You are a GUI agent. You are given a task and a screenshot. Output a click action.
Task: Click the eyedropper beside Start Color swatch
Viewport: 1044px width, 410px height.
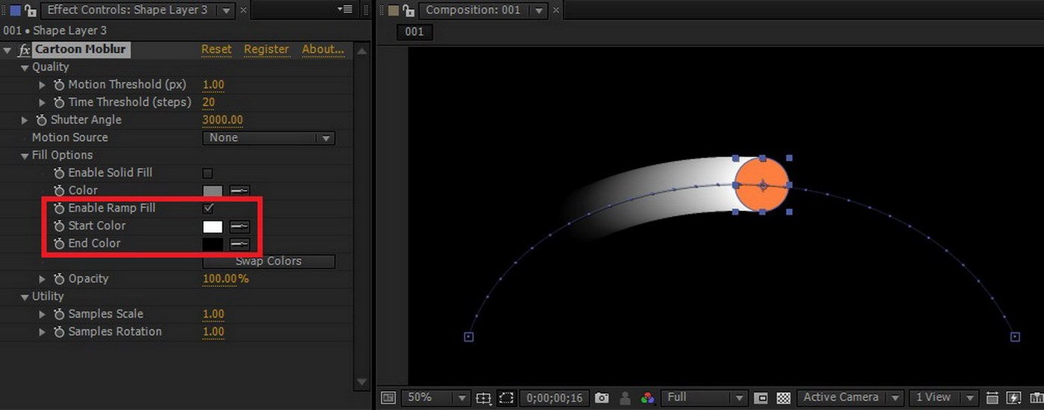(239, 226)
